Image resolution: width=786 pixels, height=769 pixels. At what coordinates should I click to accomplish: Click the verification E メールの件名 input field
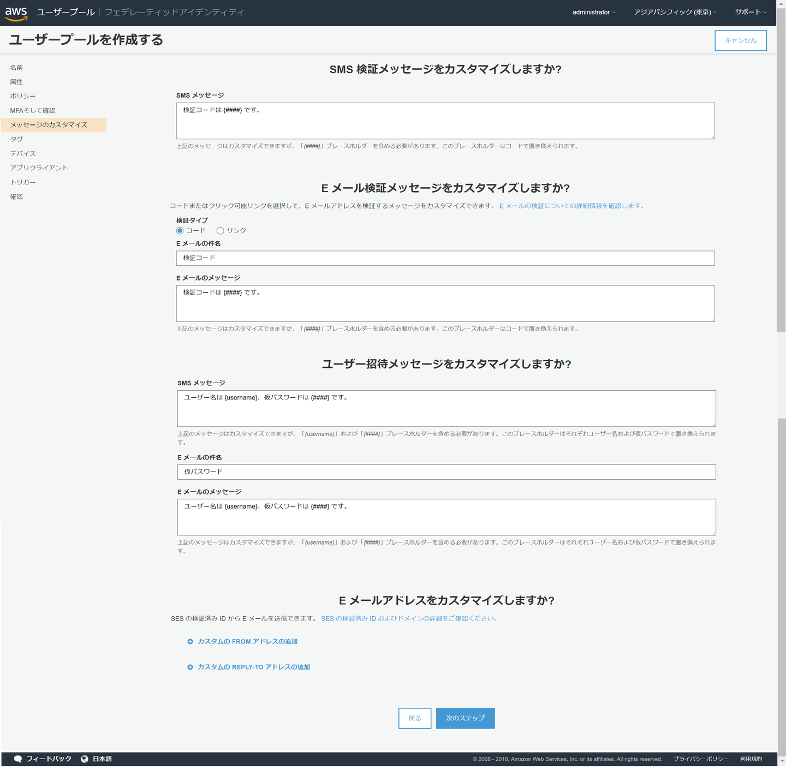pyautogui.click(x=445, y=258)
